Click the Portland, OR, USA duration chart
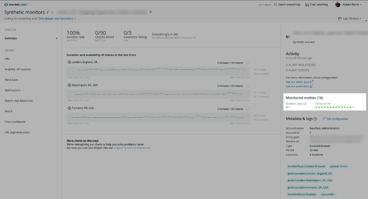368x199 pixels. click(158, 117)
